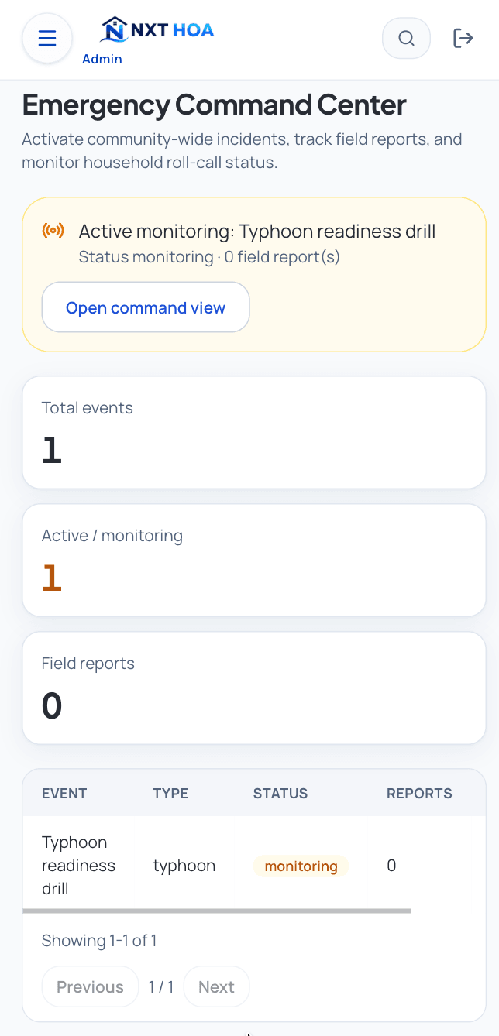Select the Field reports card
This screenshot has width=499, height=1036.
pyautogui.click(x=254, y=688)
